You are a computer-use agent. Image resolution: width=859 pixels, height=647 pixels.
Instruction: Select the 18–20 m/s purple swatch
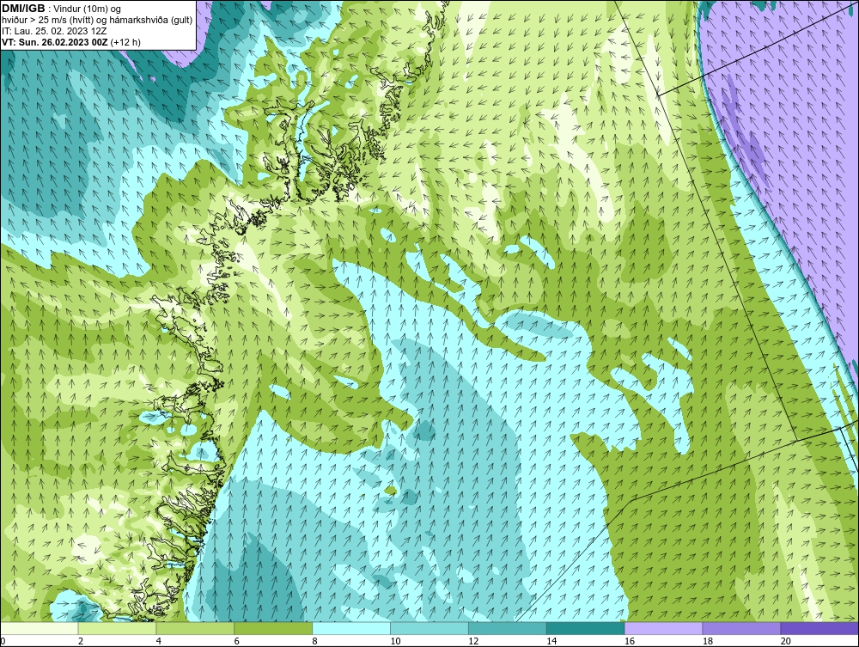[742, 628]
